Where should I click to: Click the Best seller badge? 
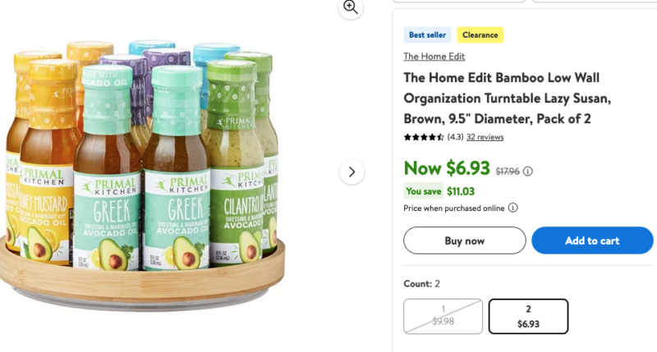(x=428, y=35)
